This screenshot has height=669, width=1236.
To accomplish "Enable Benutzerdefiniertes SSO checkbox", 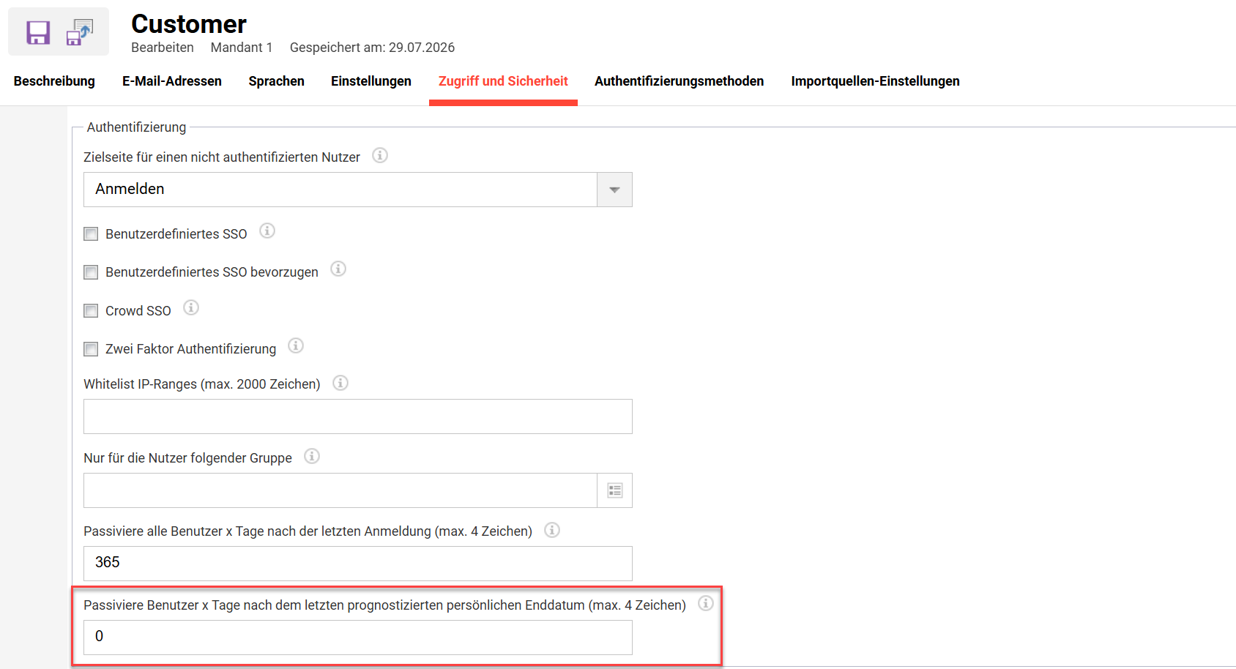I will tap(91, 234).
